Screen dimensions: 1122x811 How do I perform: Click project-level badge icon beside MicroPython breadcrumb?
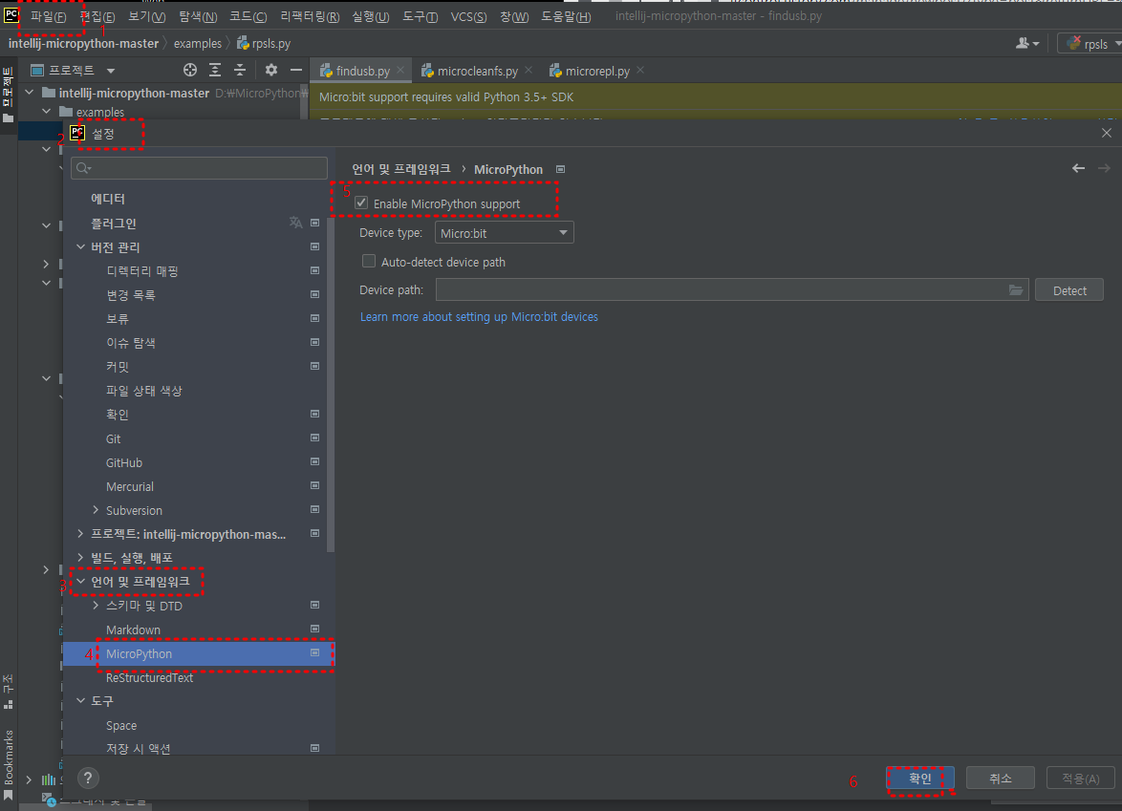click(561, 169)
